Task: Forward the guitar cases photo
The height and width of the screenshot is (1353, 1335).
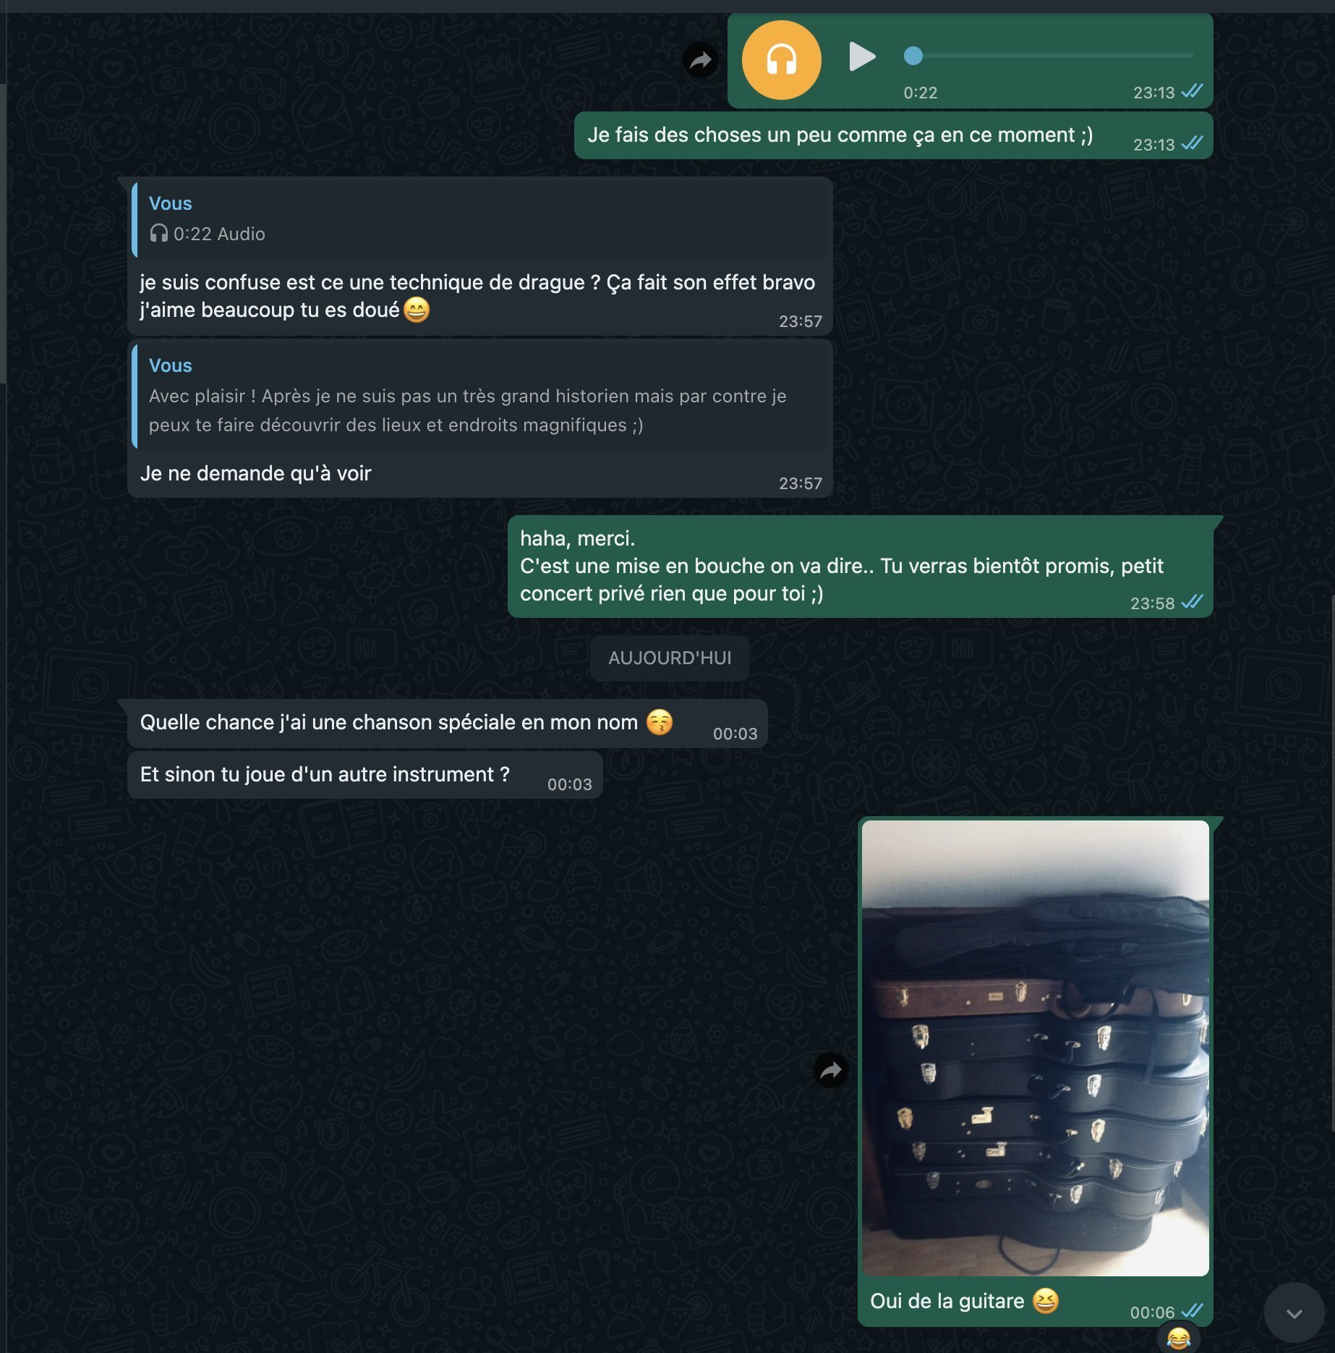Action: coord(831,1070)
